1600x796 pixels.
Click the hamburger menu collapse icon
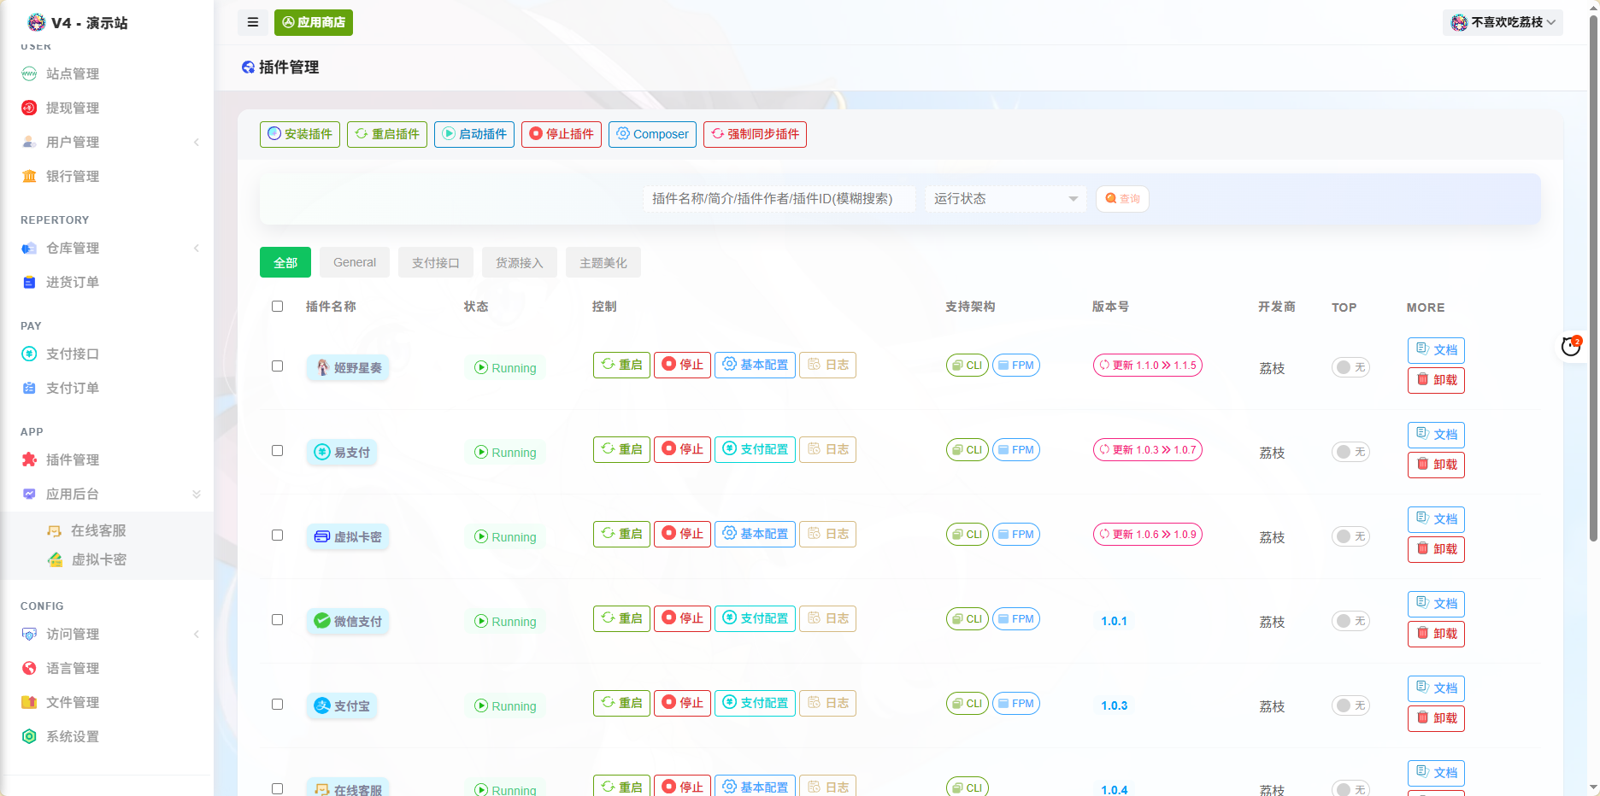tap(253, 22)
